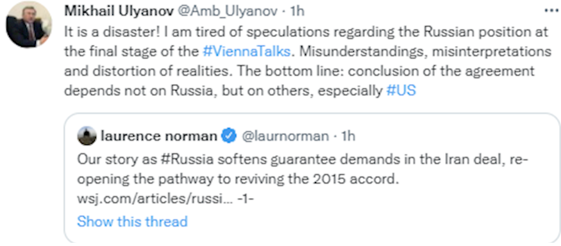Open the main tweet's 1h timestamp
Screen dimensions: 561x246
coord(297,12)
